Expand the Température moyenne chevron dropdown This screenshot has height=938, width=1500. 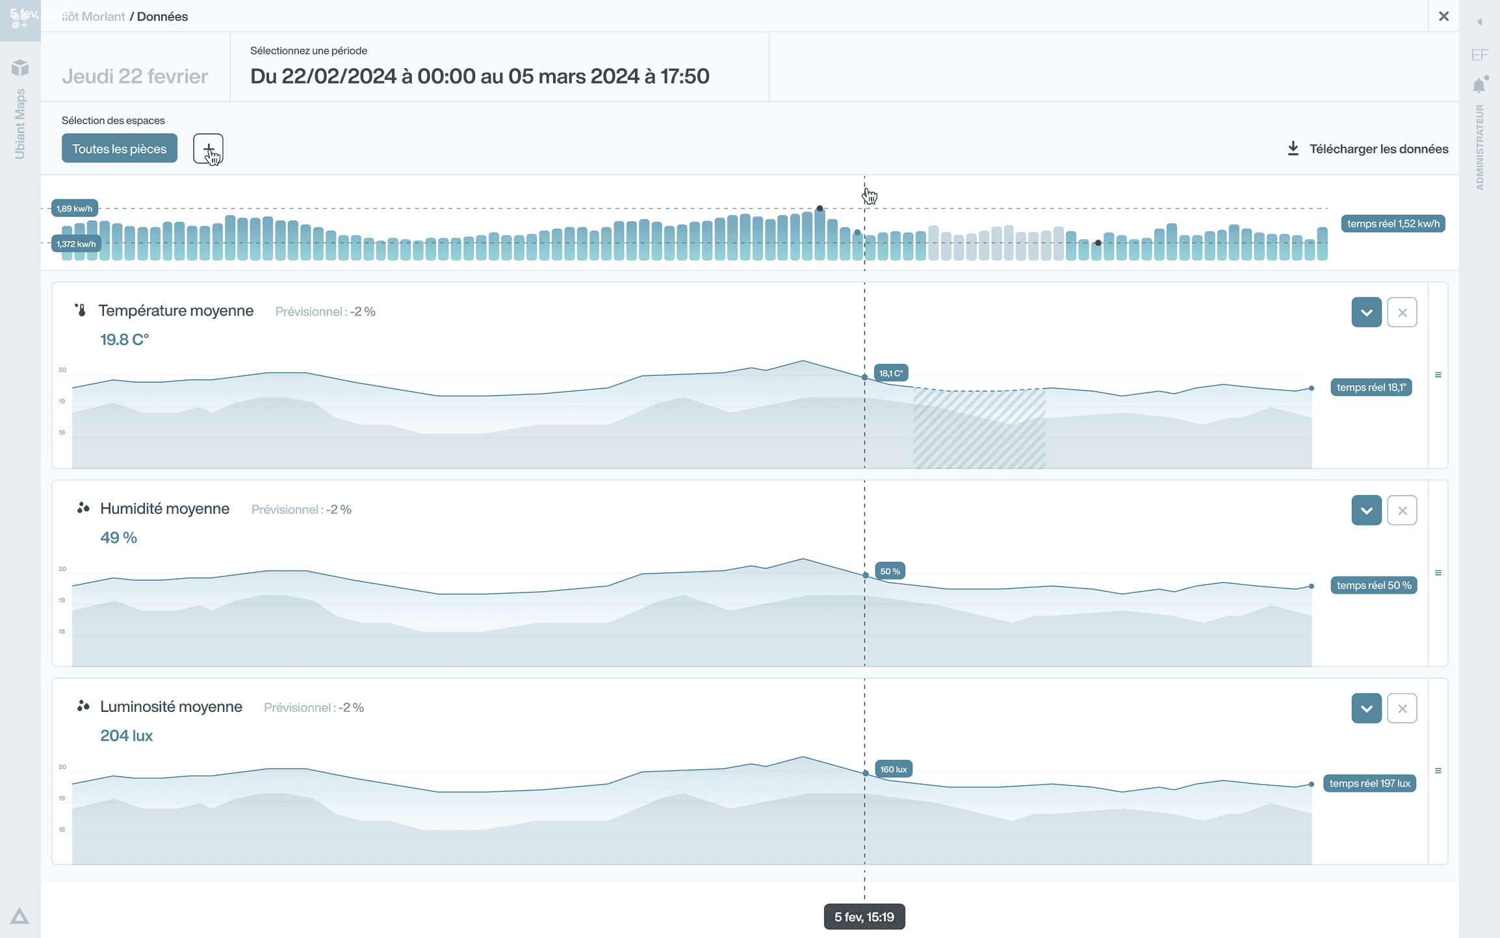click(x=1366, y=312)
